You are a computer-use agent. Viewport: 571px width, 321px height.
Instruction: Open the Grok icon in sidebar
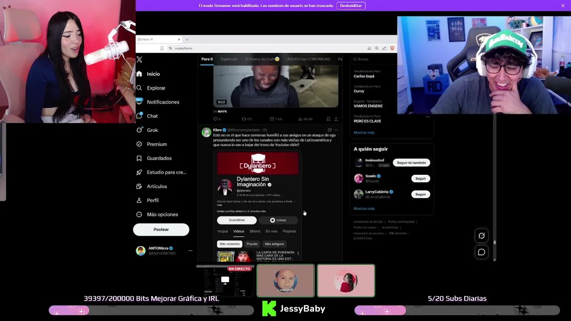tap(139, 130)
